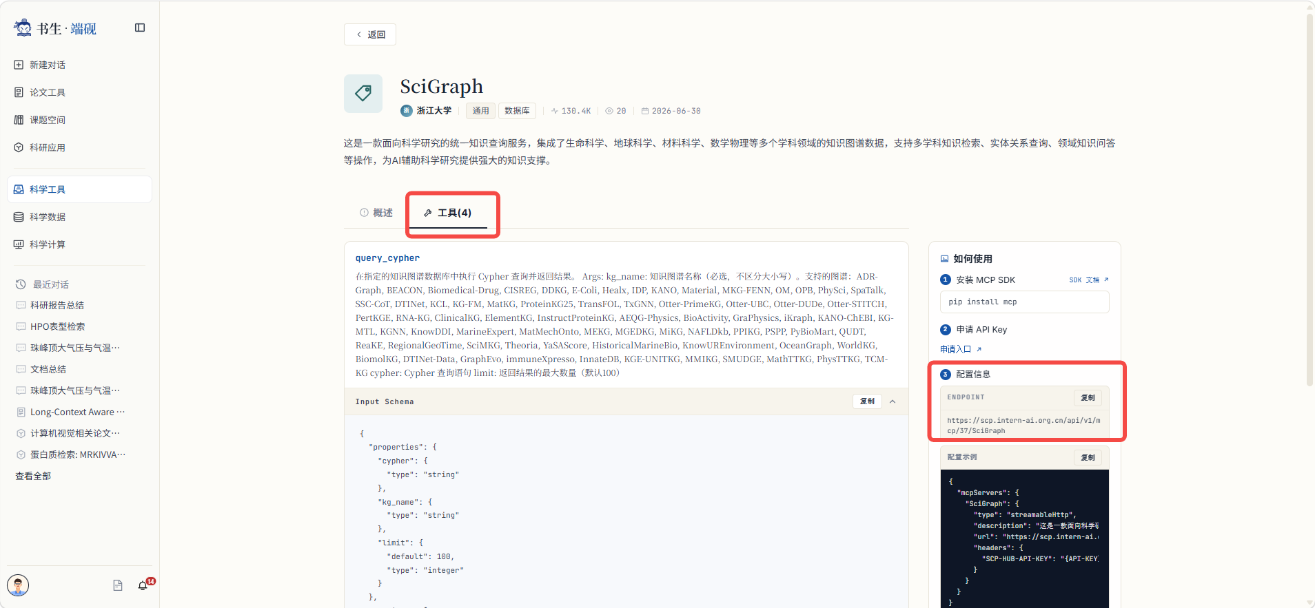1315x608 pixels.
Task: Click 查看全部 link
Action: tap(33, 476)
